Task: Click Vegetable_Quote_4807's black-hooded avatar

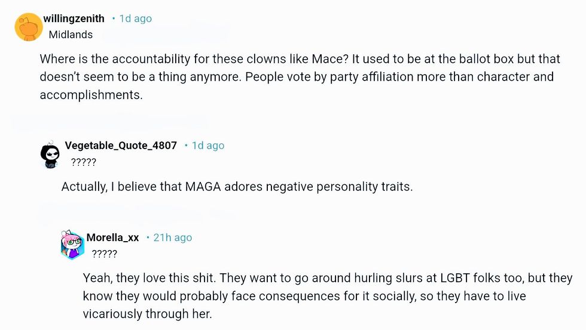Action: point(50,155)
